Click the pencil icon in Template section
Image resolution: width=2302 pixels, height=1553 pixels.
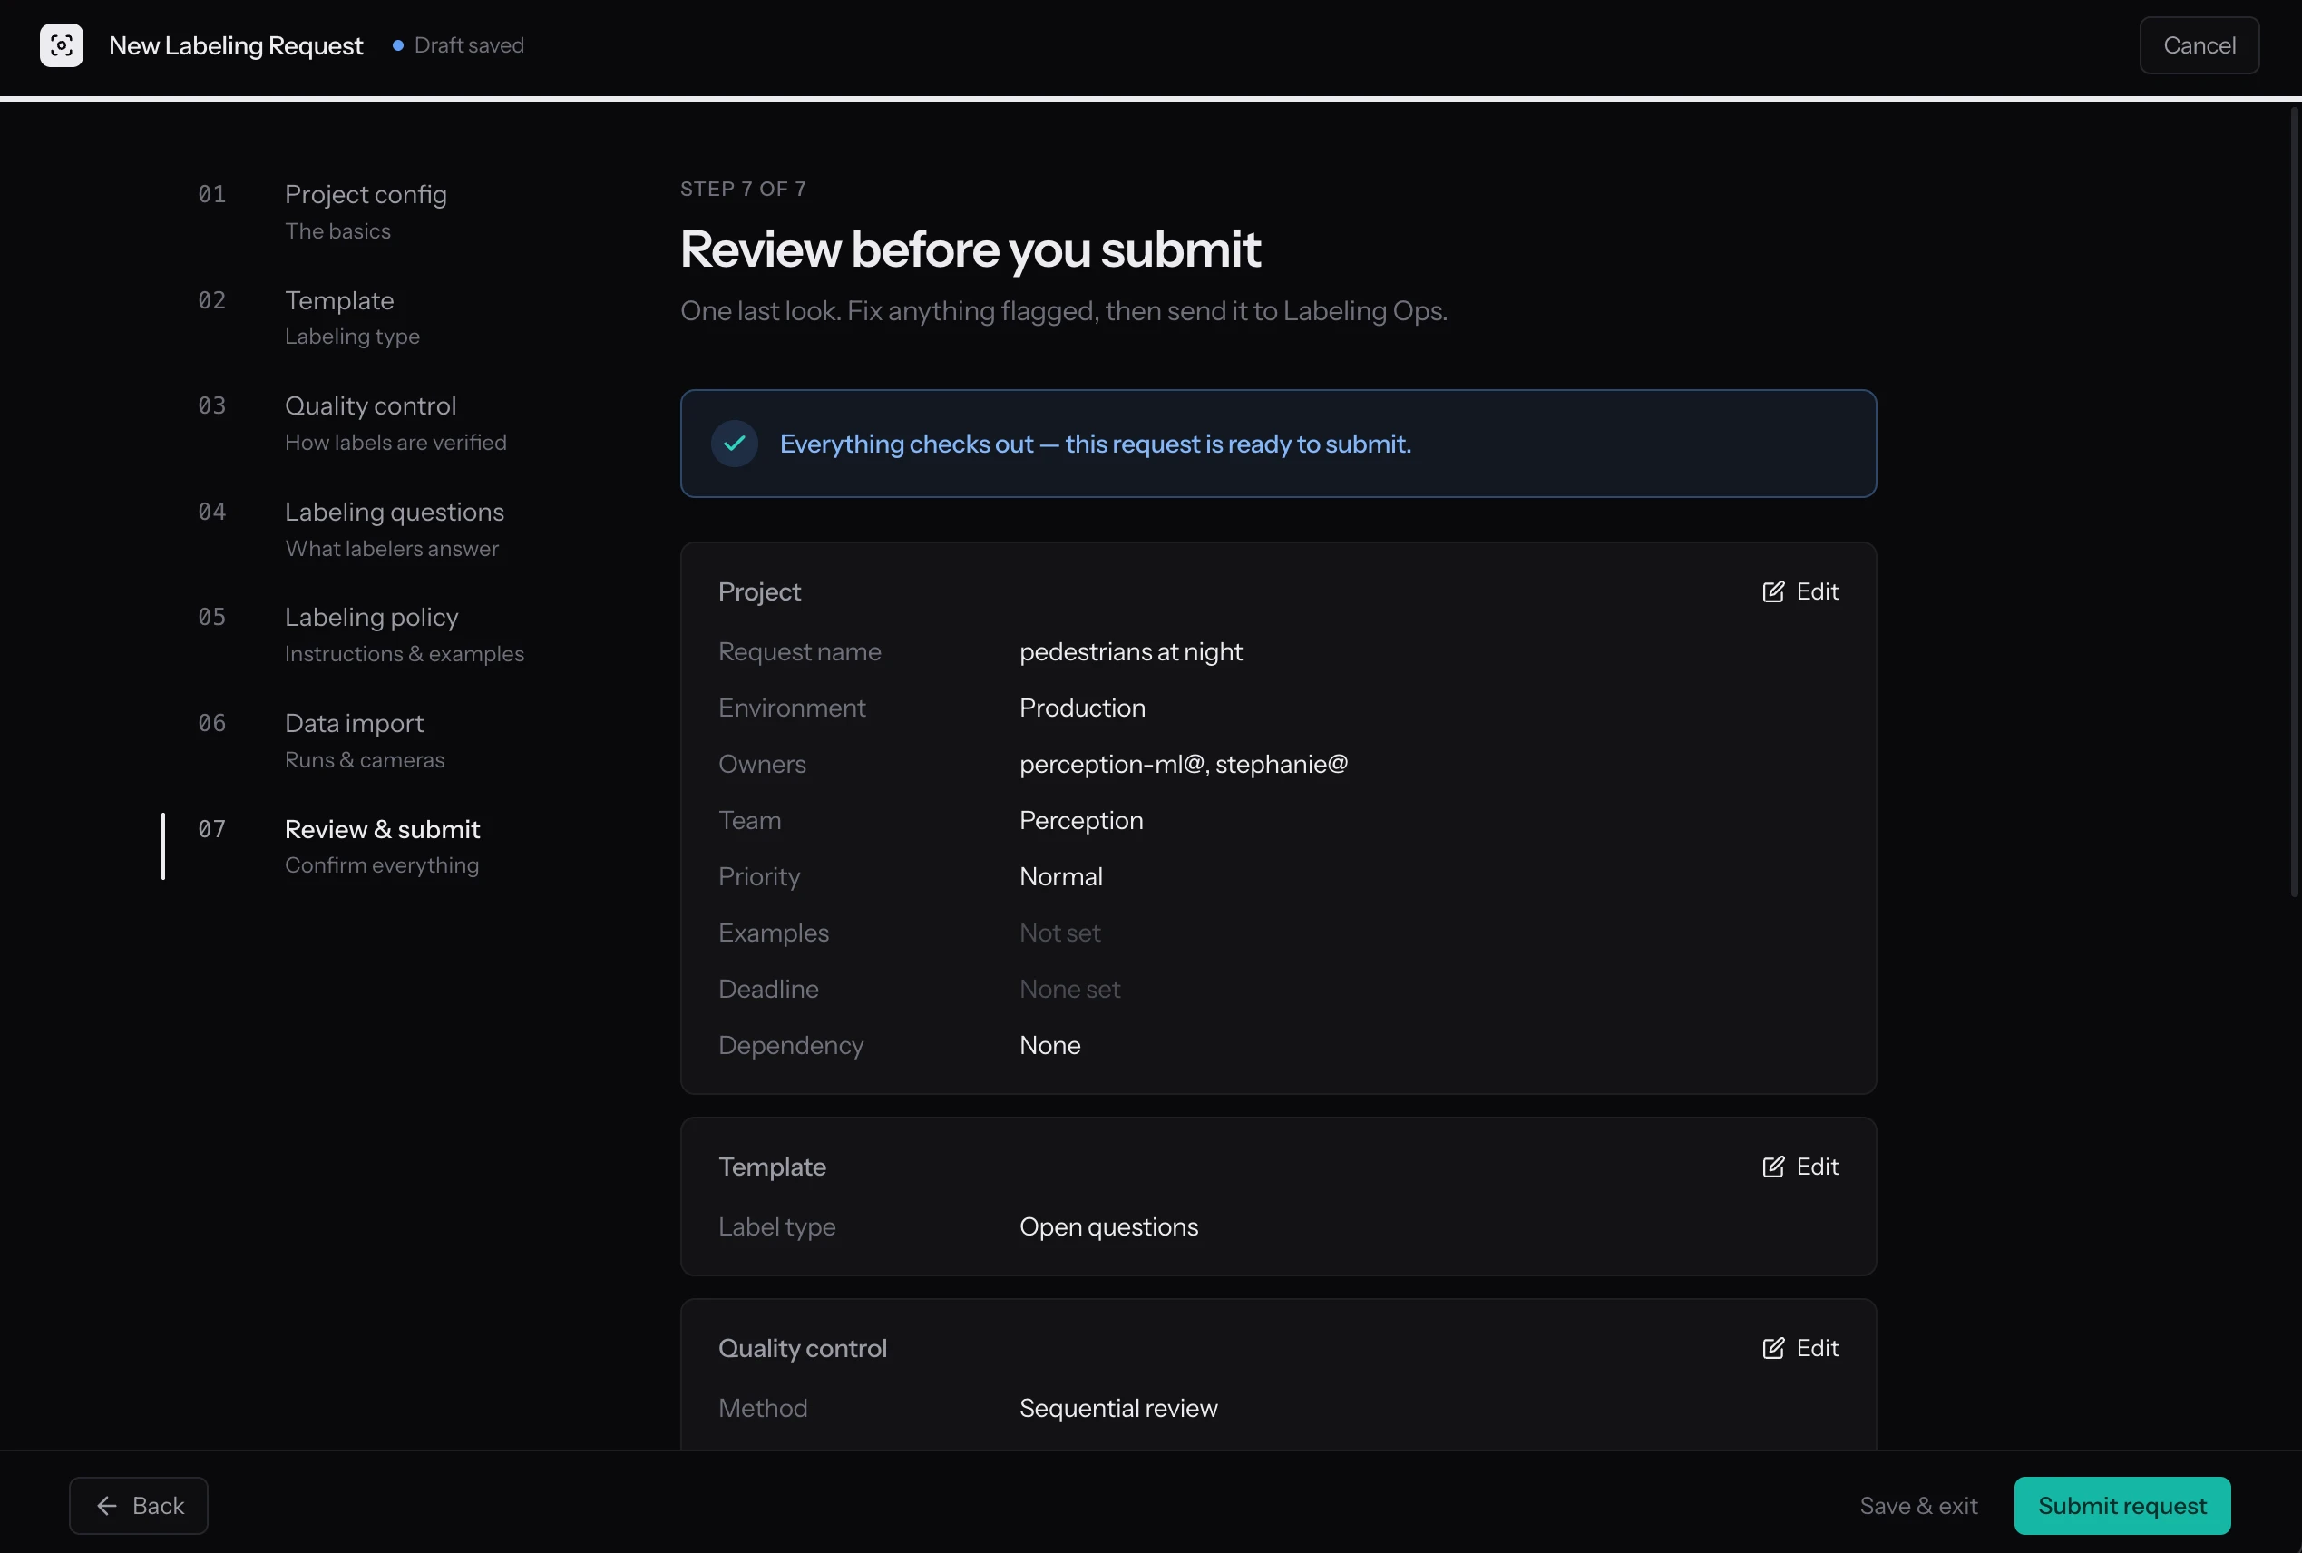pyautogui.click(x=1773, y=1167)
